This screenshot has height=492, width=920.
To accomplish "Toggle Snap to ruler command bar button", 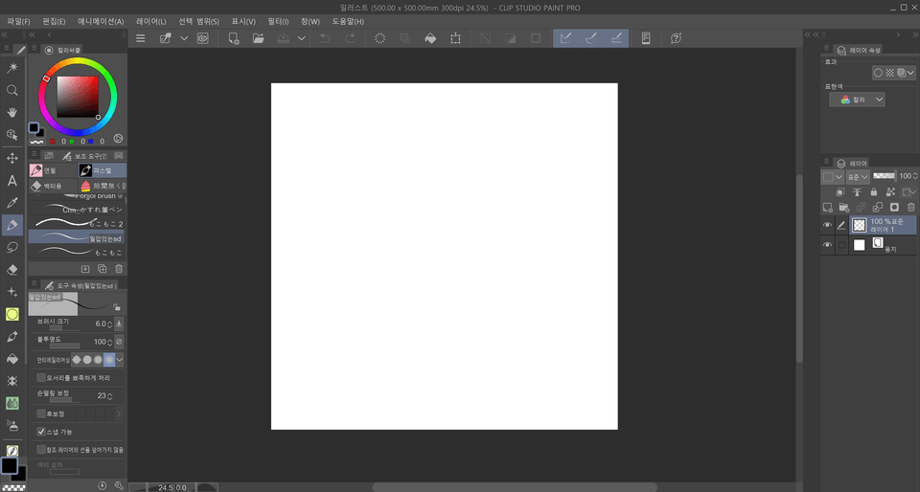I will pos(565,38).
